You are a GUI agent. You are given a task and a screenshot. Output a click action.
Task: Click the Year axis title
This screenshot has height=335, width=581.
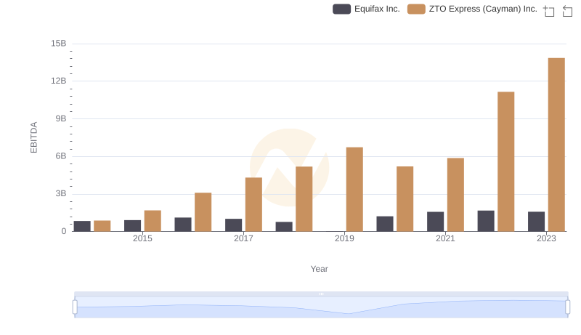coord(319,269)
